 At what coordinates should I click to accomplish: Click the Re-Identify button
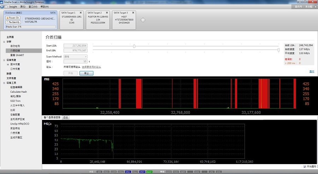(13, 22)
